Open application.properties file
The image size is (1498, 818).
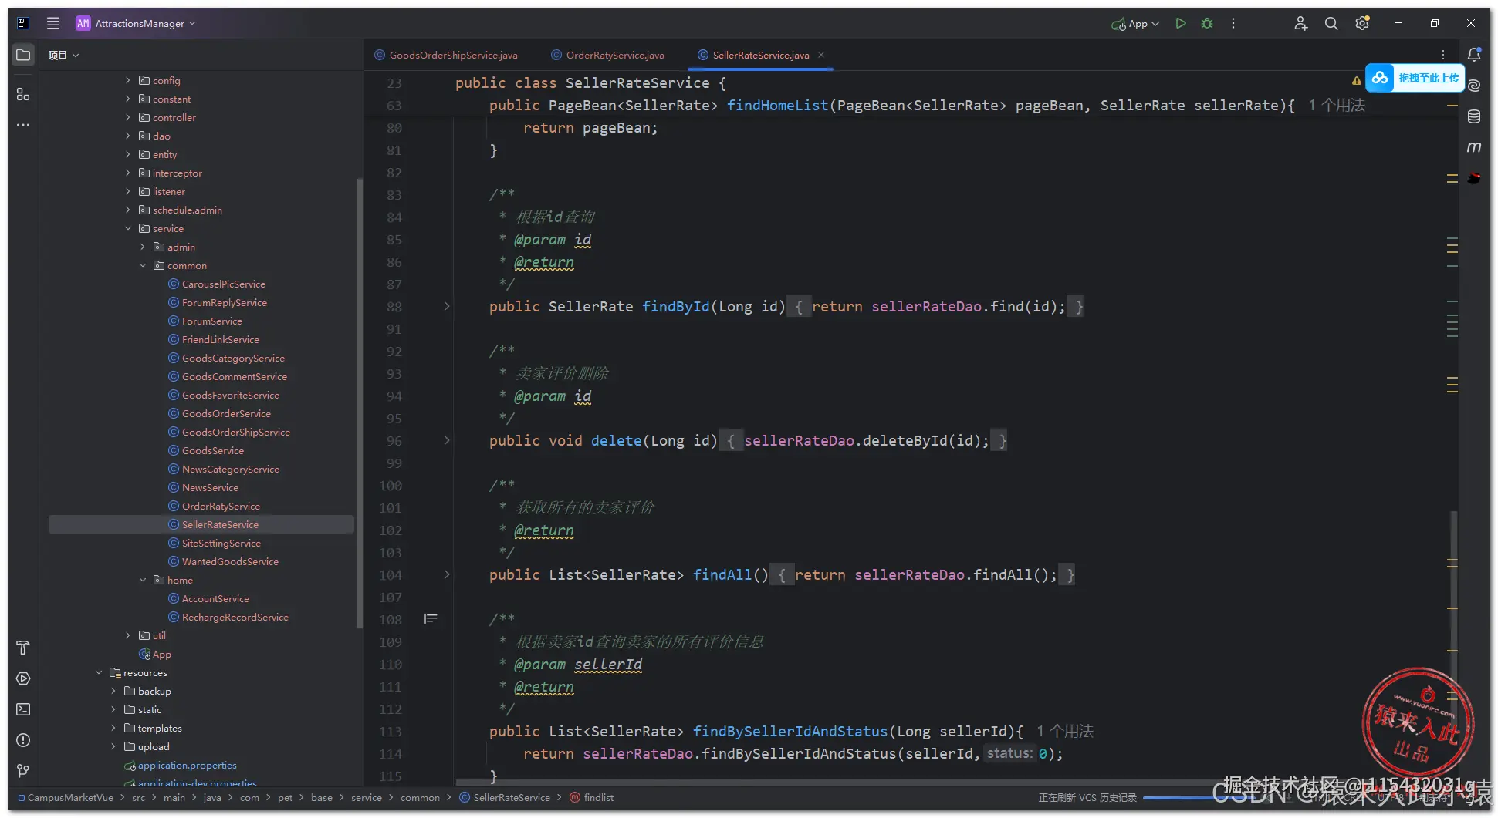tap(181, 765)
